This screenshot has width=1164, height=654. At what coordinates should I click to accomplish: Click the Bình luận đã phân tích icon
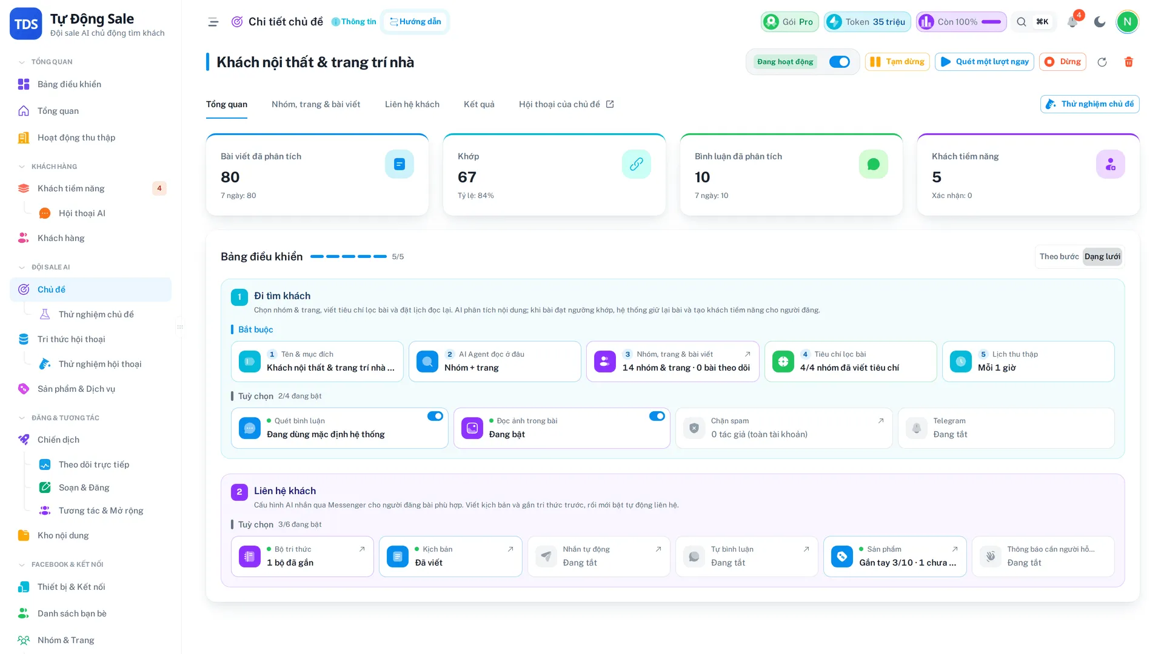point(874,164)
